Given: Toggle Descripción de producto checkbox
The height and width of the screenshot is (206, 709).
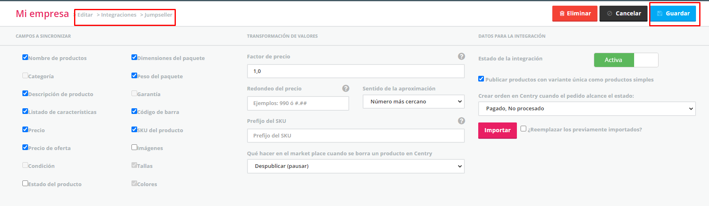Looking at the screenshot, I should pyautogui.click(x=25, y=93).
